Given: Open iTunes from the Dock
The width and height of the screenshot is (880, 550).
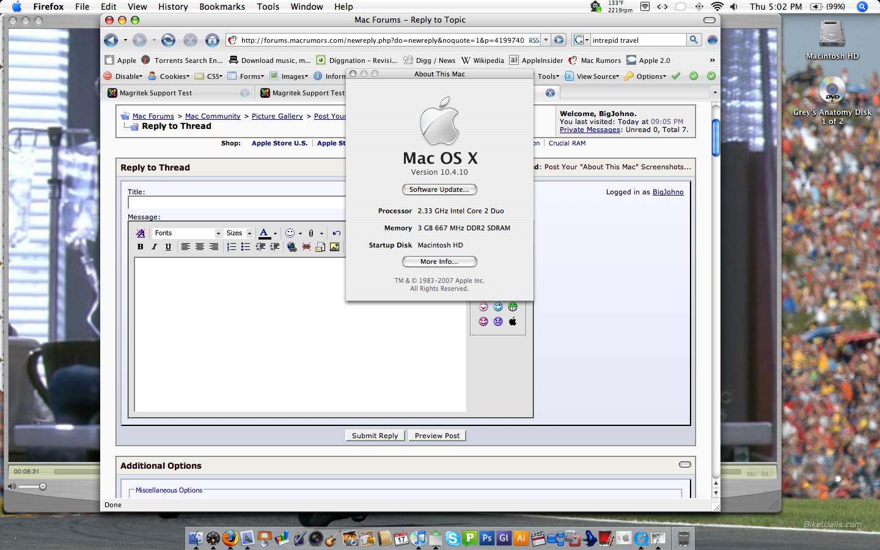Looking at the screenshot, I should (x=418, y=538).
